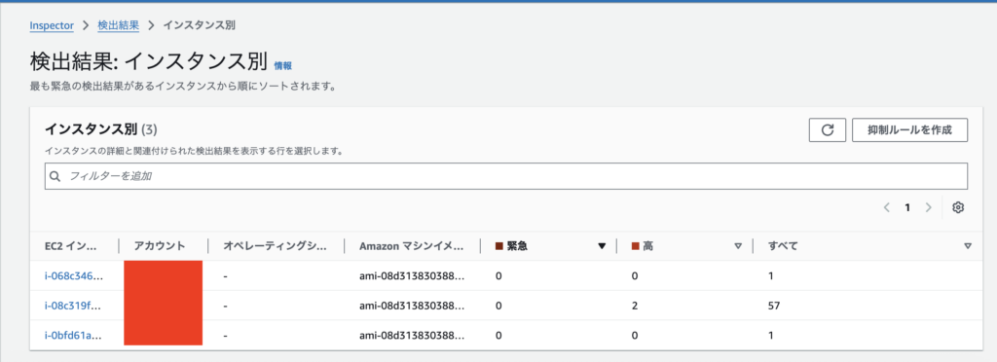997x362 pixels.
Task: Go to 検出結果 breadcrumb link
Action: pyautogui.click(x=118, y=25)
